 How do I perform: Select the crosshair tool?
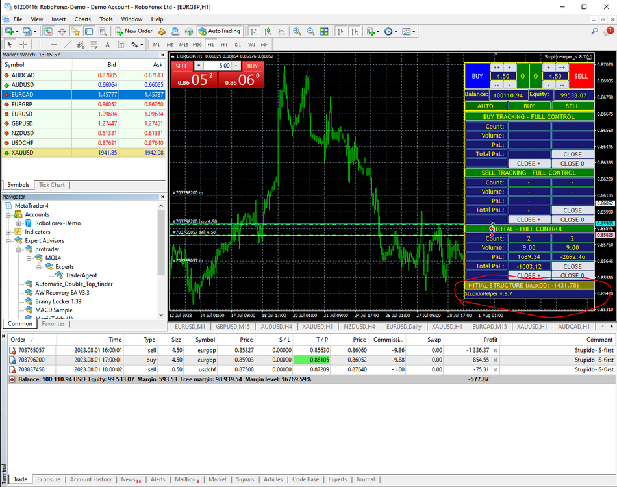pyautogui.click(x=23, y=44)
